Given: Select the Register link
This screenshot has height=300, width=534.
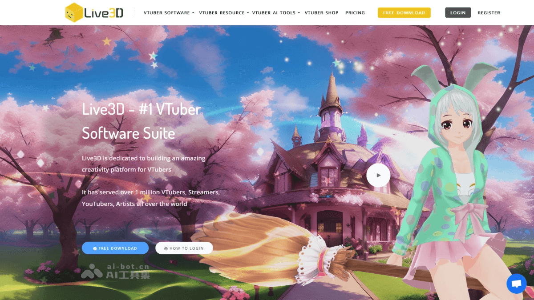Looking at the screenshot, I should (x=489, y=13).
